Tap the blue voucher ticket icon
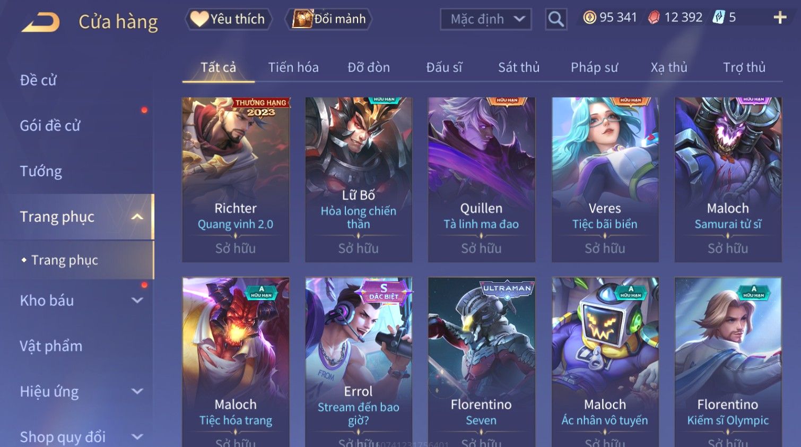This screenshot has height=447, width=801. click(x=718, y=18)
